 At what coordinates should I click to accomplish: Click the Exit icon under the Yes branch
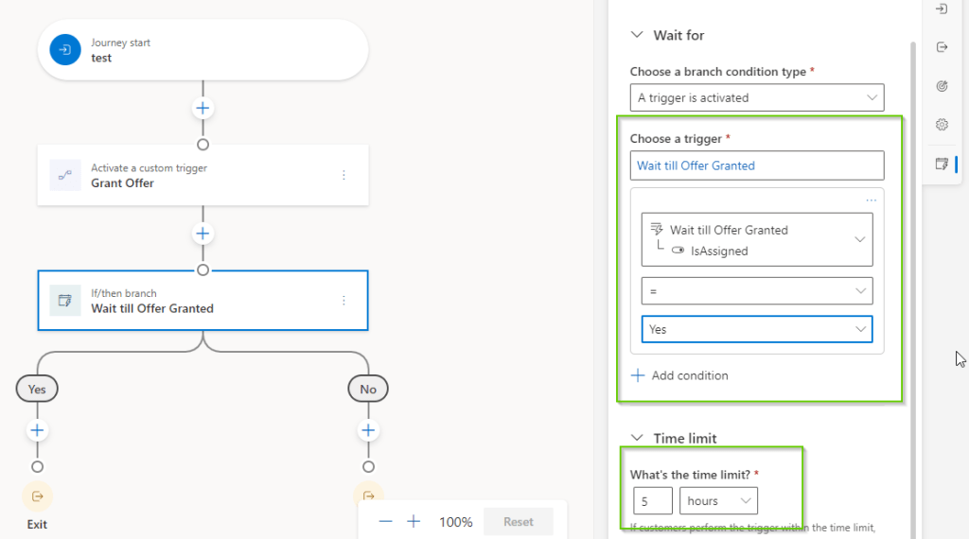tap(37, 496)
